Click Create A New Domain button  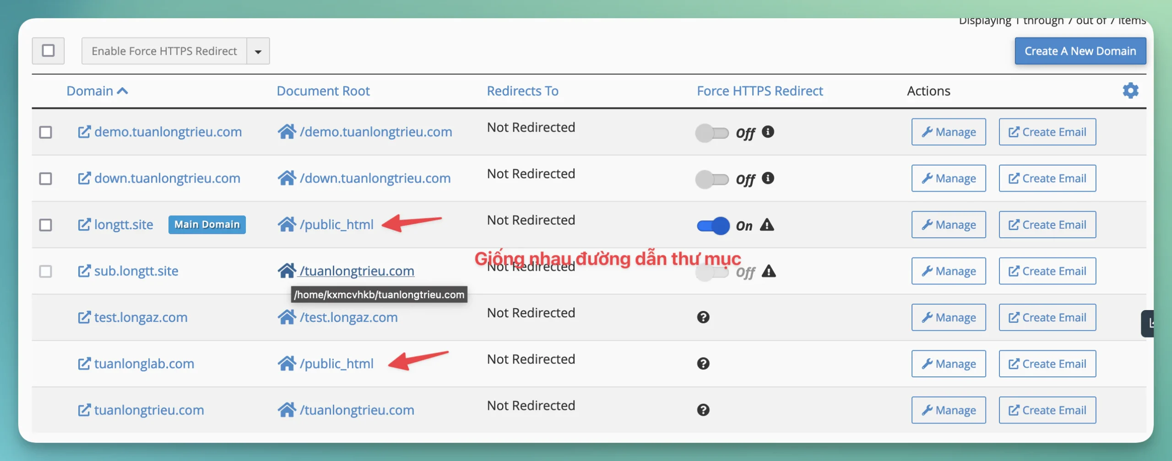point(1080,51)
